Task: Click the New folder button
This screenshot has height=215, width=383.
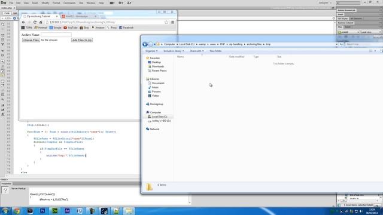Action: coord(215,51)
